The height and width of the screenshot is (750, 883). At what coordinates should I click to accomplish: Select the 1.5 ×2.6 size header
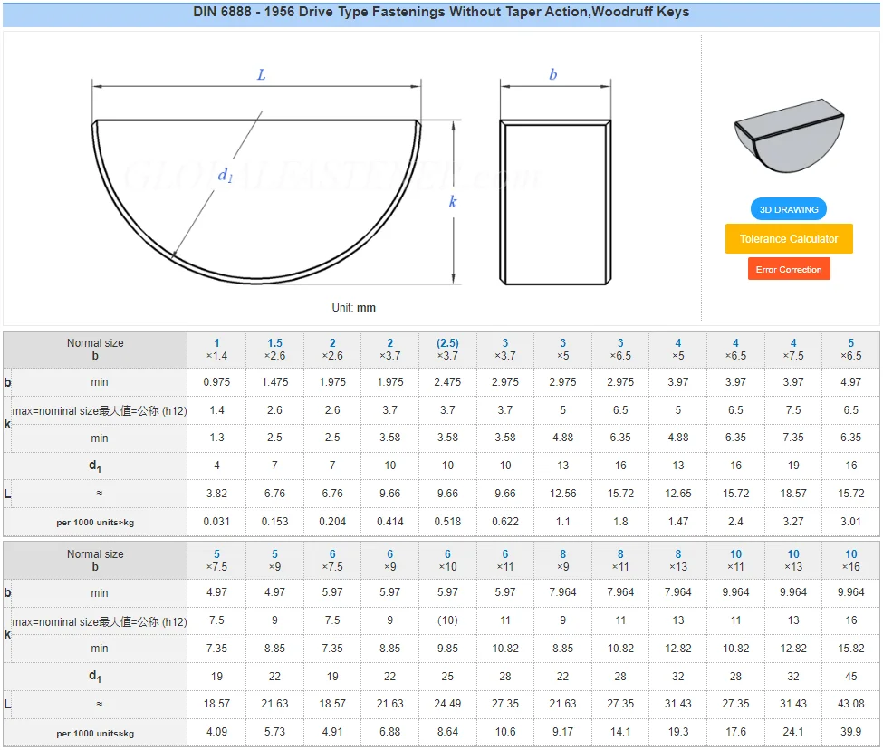click(274, 350)
